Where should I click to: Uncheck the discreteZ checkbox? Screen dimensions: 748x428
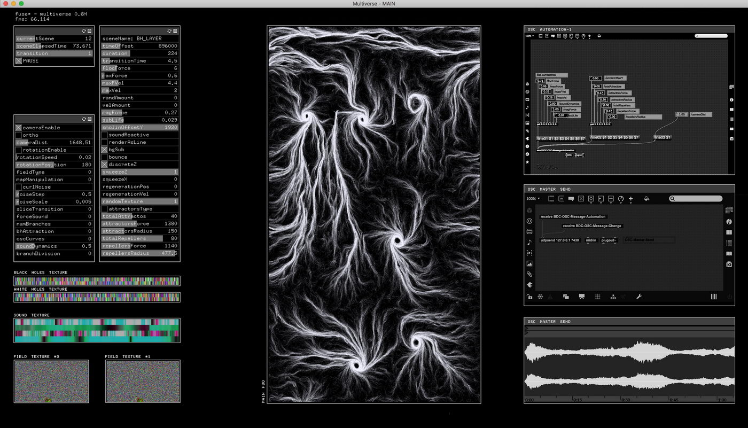pos(105,165)
